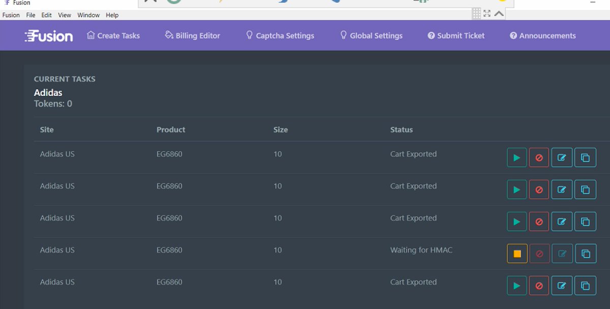Open the edit dialog for the first task
610x309 pixels.
pyautogui.click(x=562, y=157)
